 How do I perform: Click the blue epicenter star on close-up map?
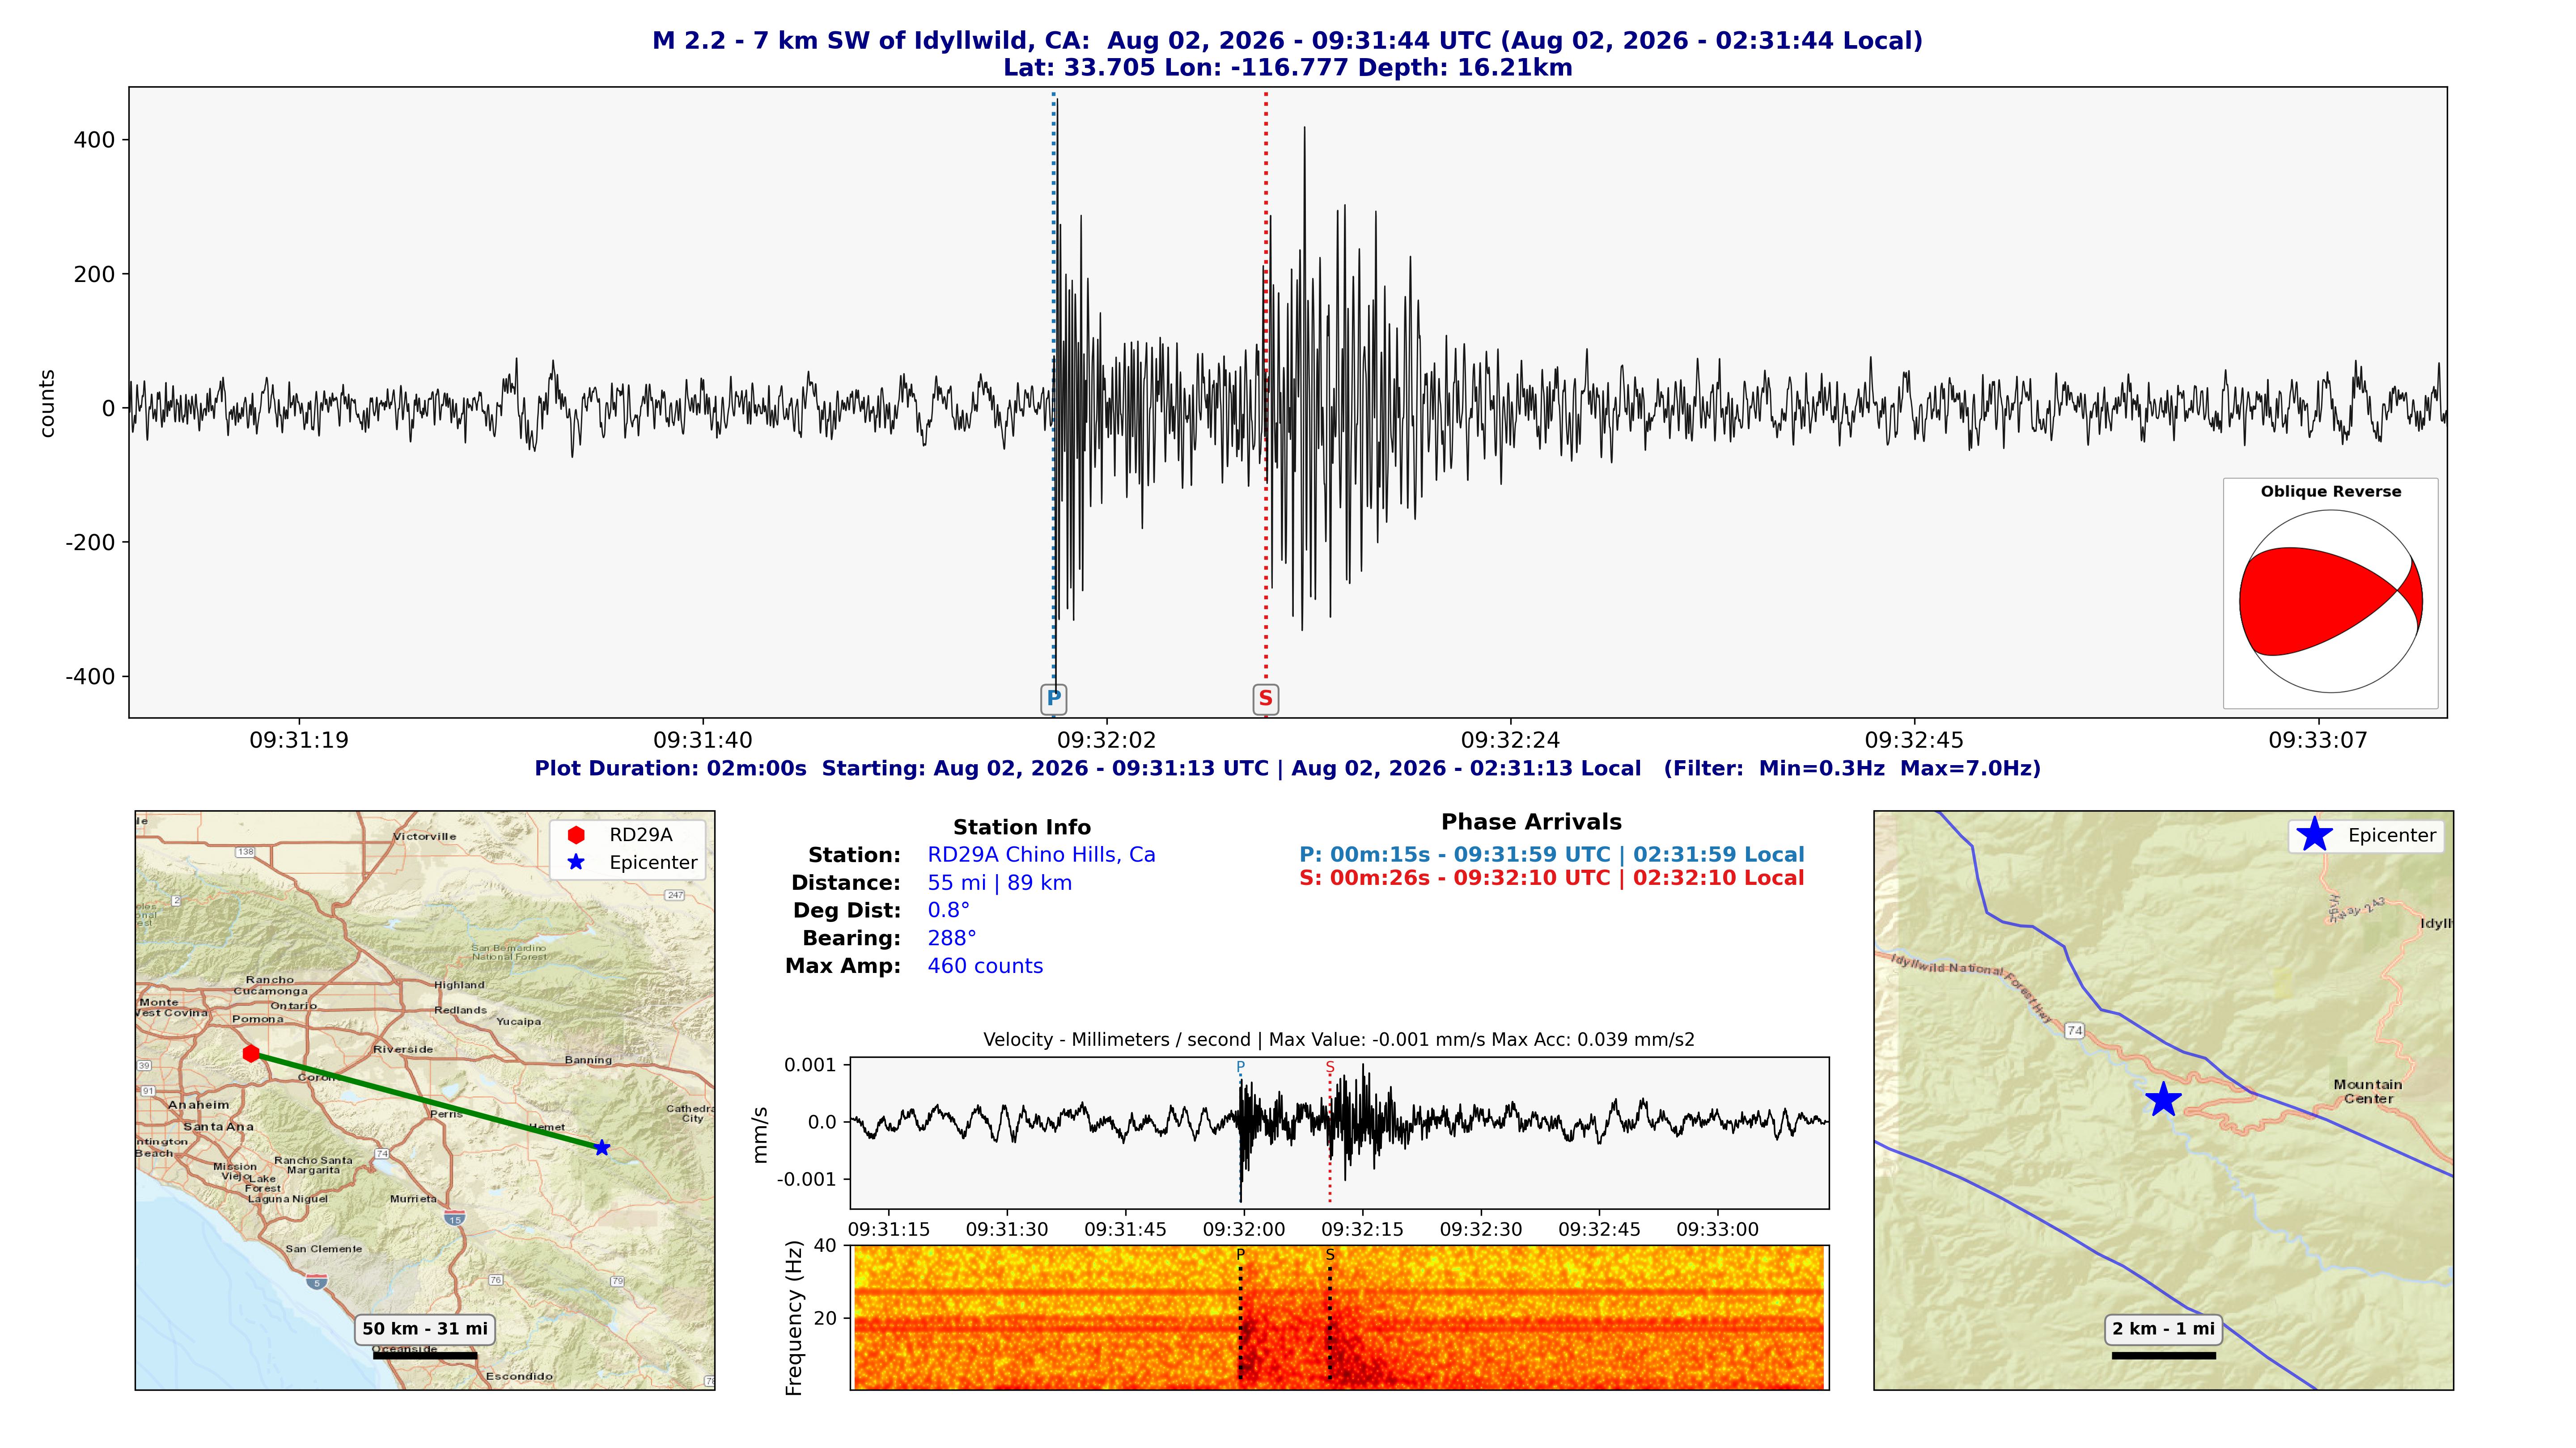(2163, 1100)
